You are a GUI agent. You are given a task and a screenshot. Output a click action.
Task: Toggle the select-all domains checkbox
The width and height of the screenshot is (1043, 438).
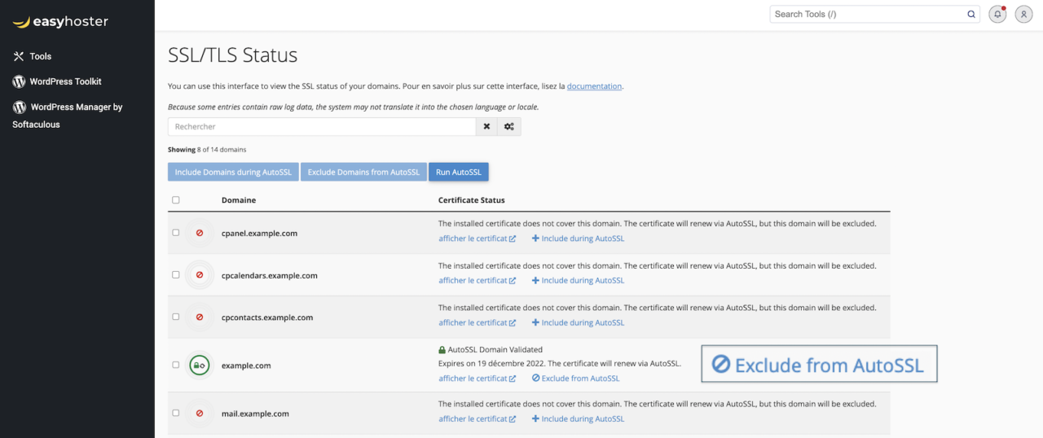click(x=176, y=200)
